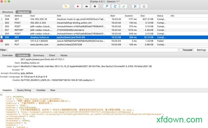Open the Summary tab

point(38,56)
